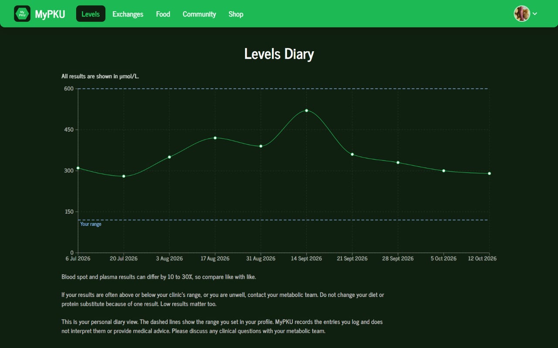The width and height of the screenshot is (558, 348).
Task: Open the MyPKU home title link
Action: tap(50, 14)
